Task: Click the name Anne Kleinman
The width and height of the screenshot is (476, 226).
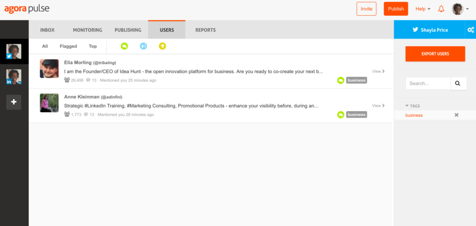Action: [x=82, y=97]
